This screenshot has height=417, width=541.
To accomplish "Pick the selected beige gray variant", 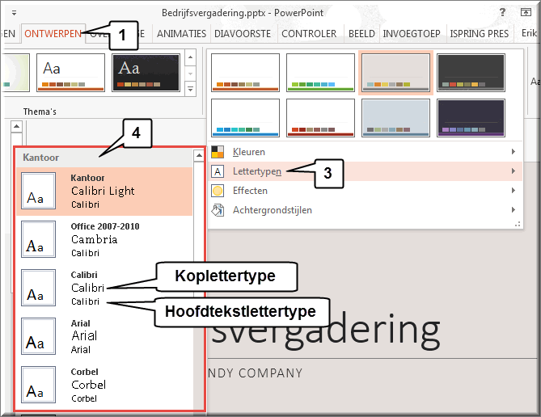I will [x=395, y=73].
